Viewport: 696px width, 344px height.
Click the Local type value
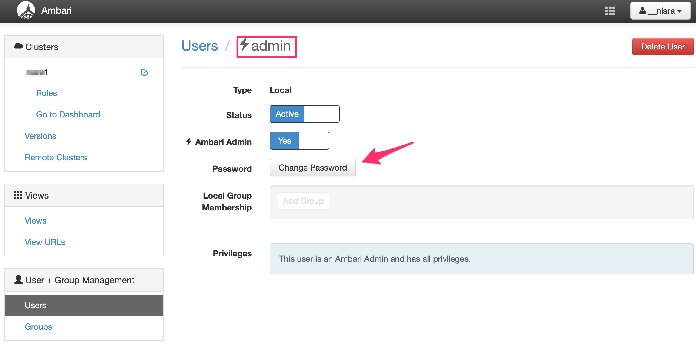tap(280, 90)
